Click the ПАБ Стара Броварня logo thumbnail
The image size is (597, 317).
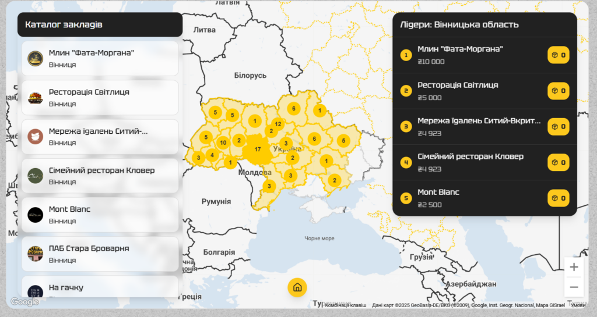pyautogui.click(x=36, y=254)
